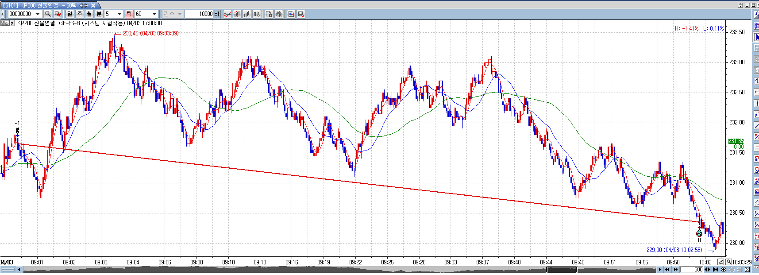The height and width of the screenshot is (275, 759).
Task: Click the pencil edit icon near time axis
Action: (x=720, y=262)
